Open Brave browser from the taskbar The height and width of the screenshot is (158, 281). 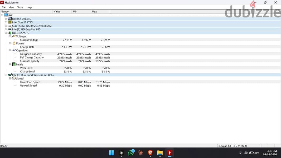point(150,153)
